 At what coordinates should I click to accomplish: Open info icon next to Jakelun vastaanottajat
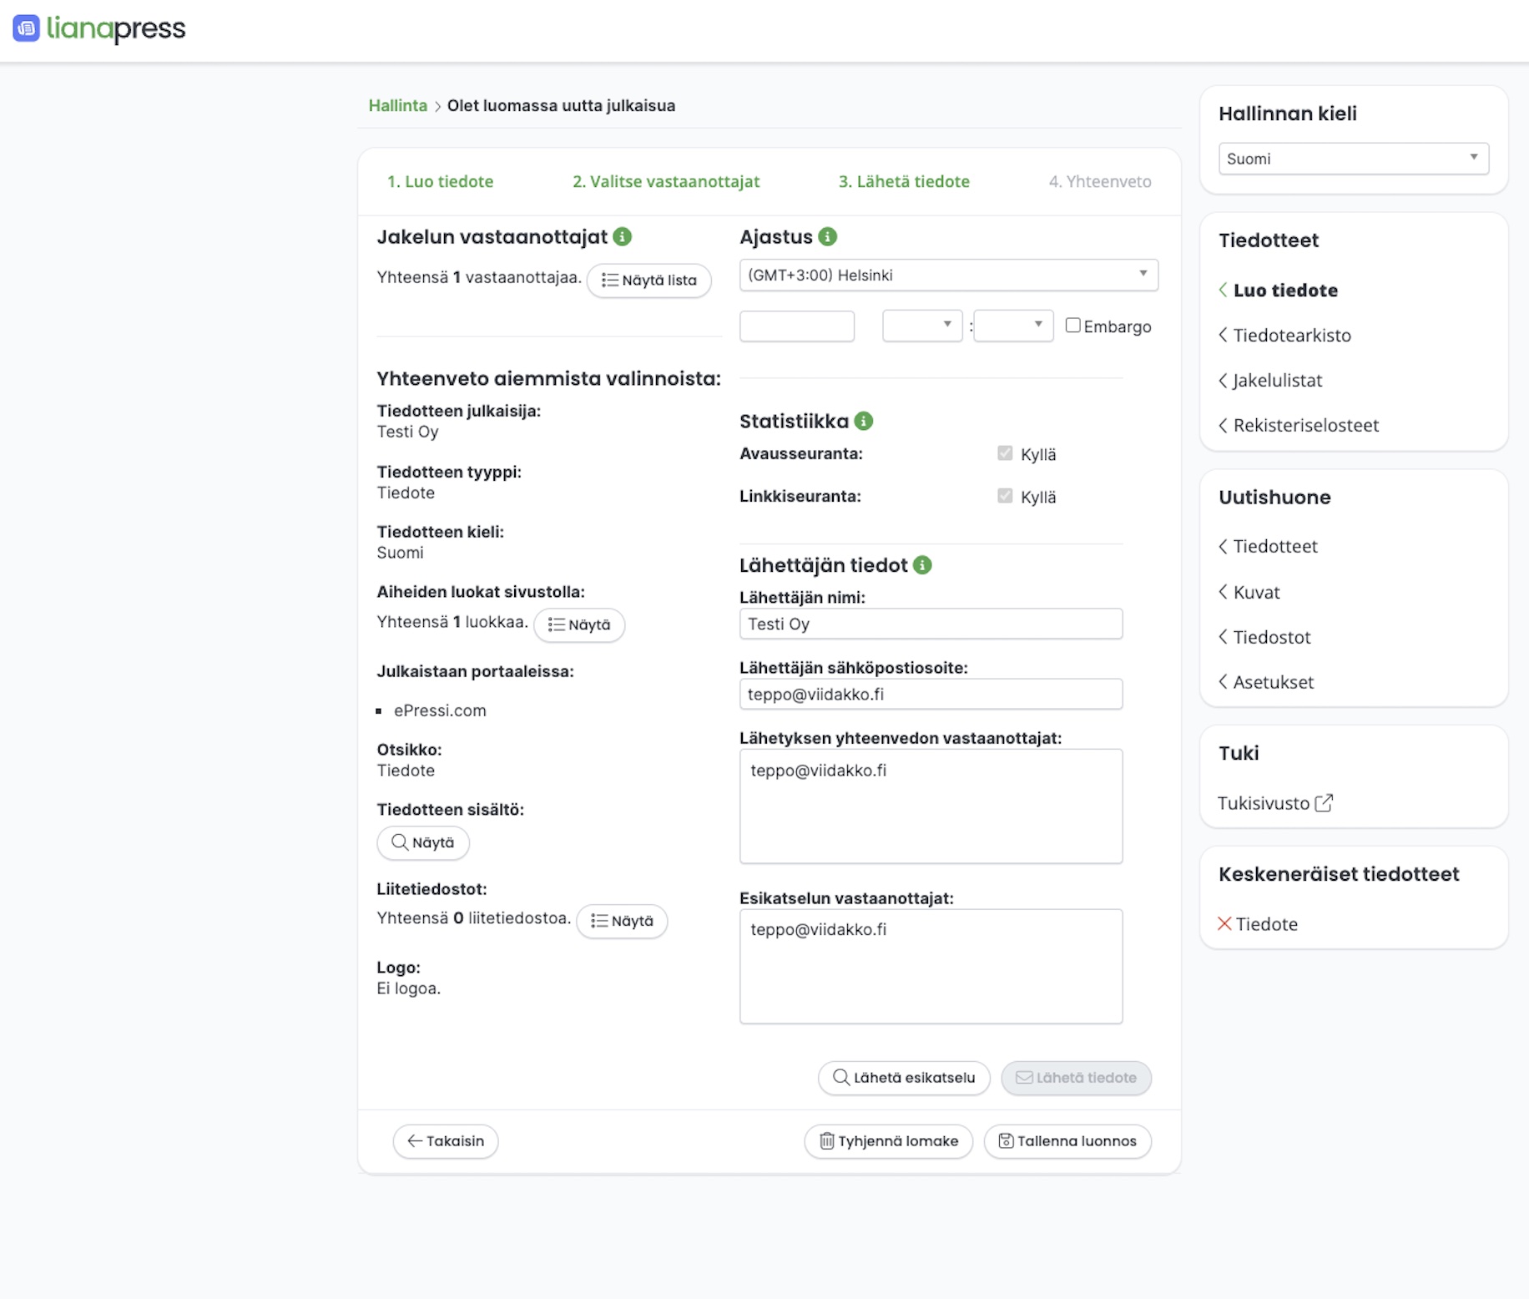point(623,237)
